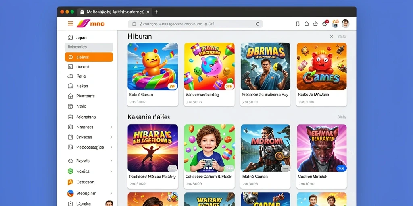Screen dimensions: 413x206
Task: Click the green Mcrrics icon in the sidebar
Action: click(70, 171)
